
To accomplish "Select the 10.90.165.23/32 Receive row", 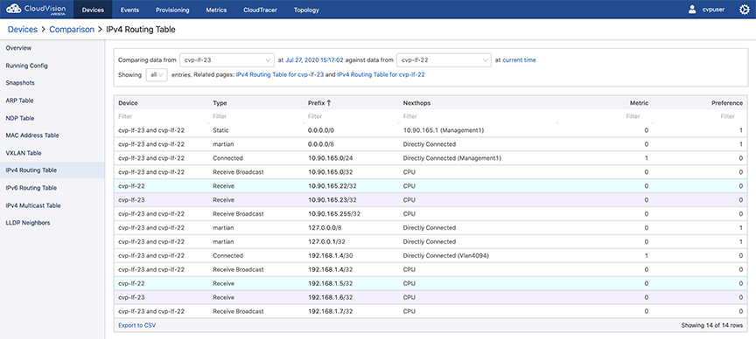I will 431,200.
